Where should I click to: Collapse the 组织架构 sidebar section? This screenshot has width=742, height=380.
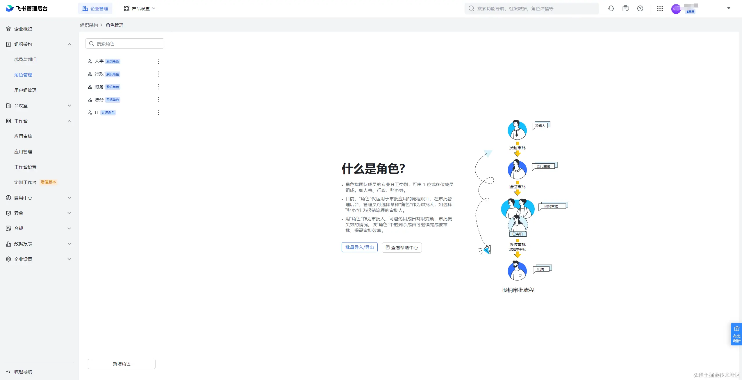pyautogui.click(x=69, y=44)
